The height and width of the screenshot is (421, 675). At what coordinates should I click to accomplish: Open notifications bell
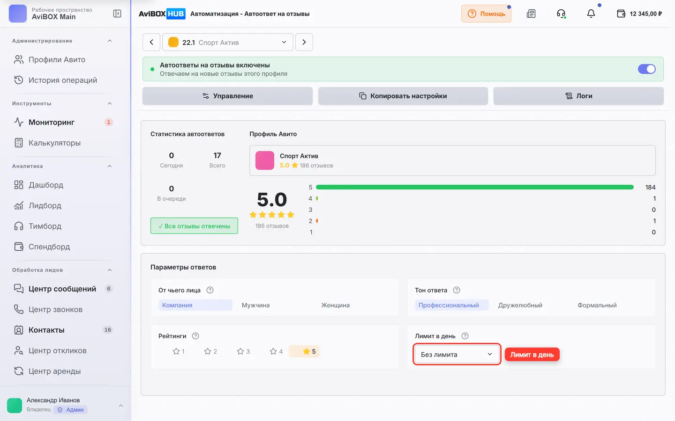click(591, 14)
